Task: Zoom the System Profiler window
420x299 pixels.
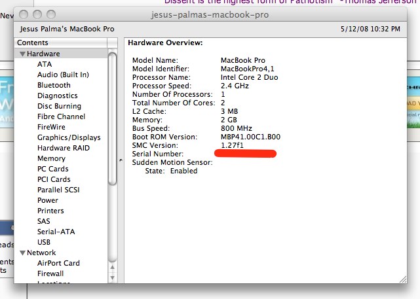Action: click(x=51, y=14)
